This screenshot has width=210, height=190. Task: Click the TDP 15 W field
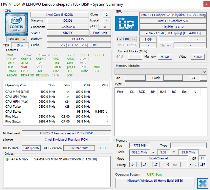click(x=20, y=45)
